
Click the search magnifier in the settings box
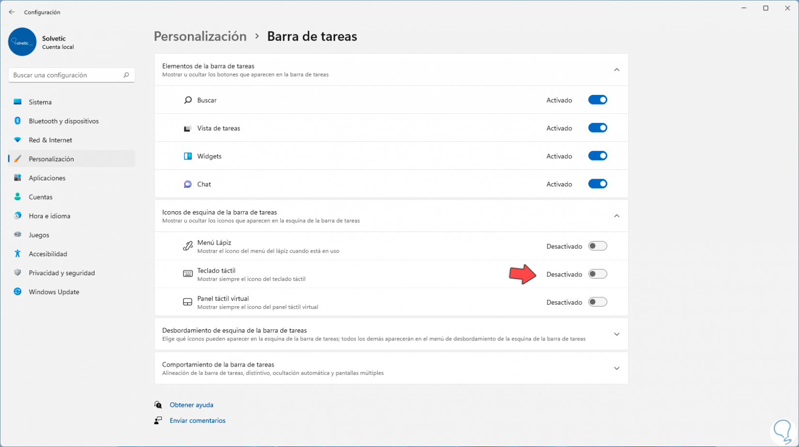coord(126,75)
